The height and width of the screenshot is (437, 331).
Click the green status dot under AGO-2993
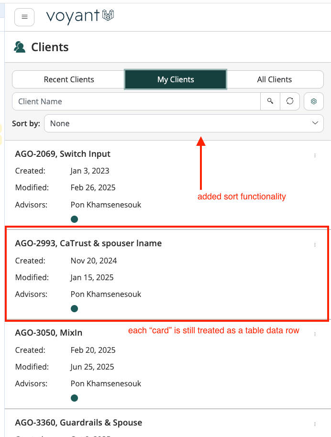[74, 309]
